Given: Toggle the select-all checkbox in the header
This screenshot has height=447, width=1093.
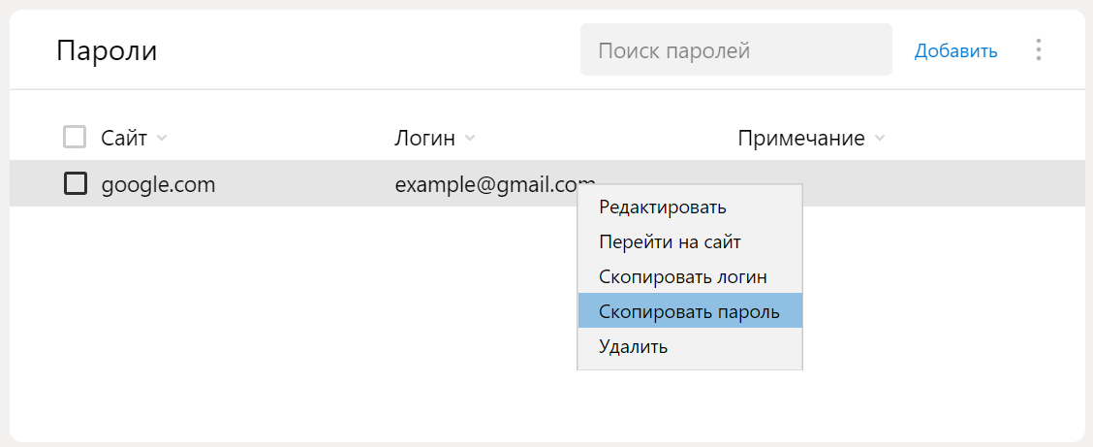Looking at the screenshot, I should 75,138.
